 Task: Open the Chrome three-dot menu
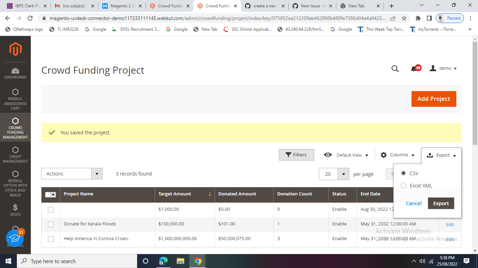click(x=470, y=18)
